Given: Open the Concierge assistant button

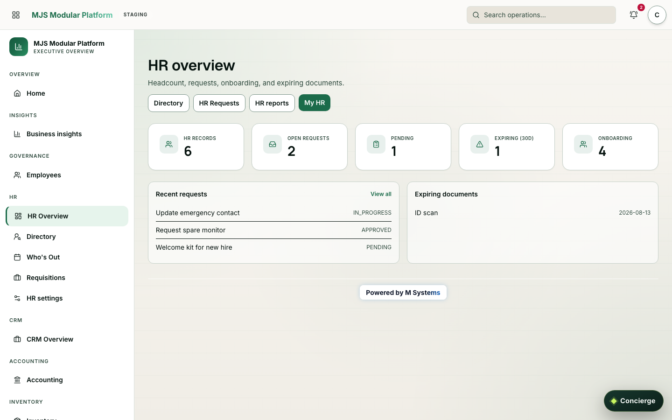Looking at the screenshot, I should click(x=633, y=401).
